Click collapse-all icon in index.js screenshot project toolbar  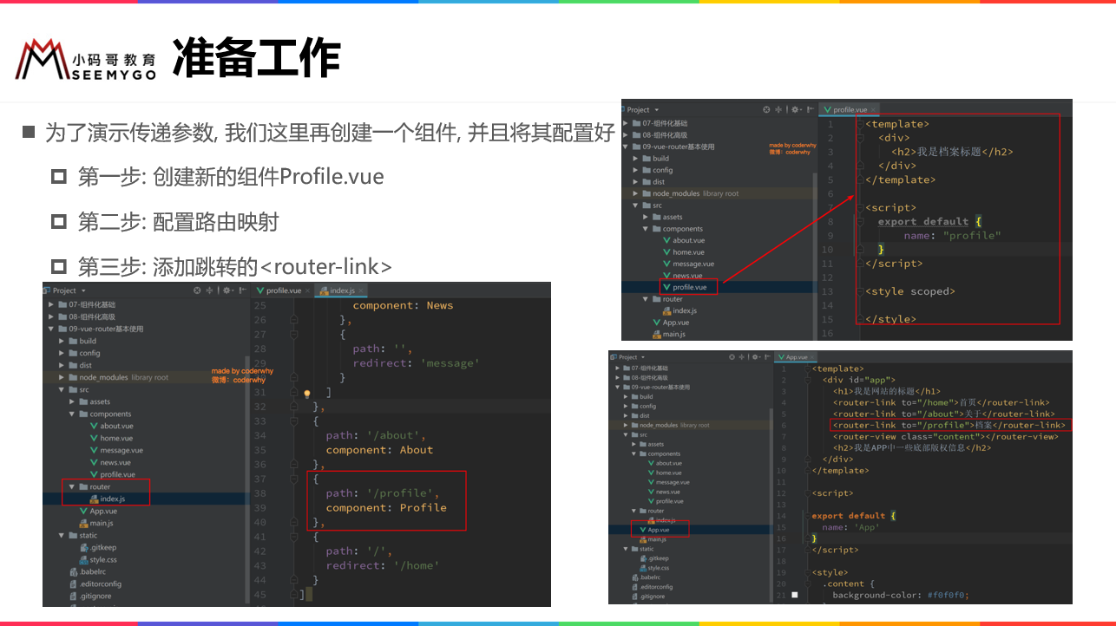pos(209,290)
